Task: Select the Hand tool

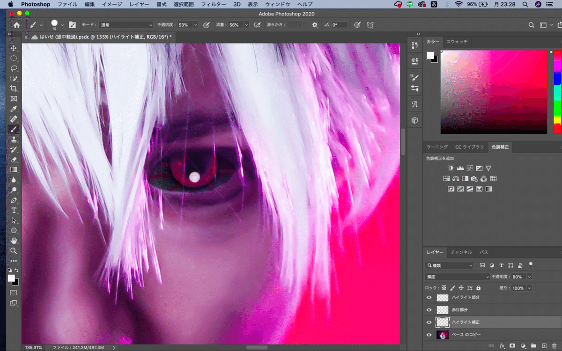Action: click(14, 241)
